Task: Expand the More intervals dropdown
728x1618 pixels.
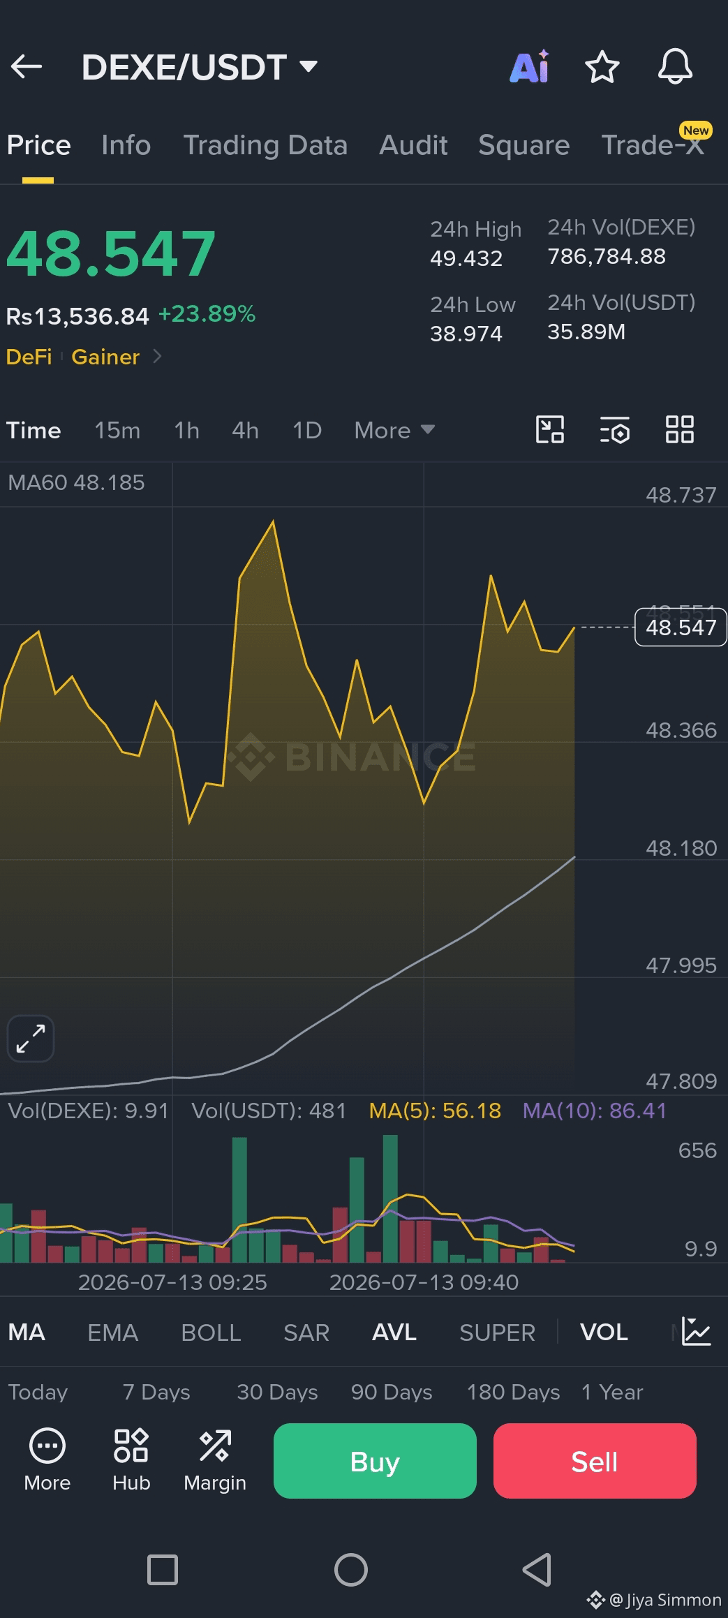Action: pos(394,430)
